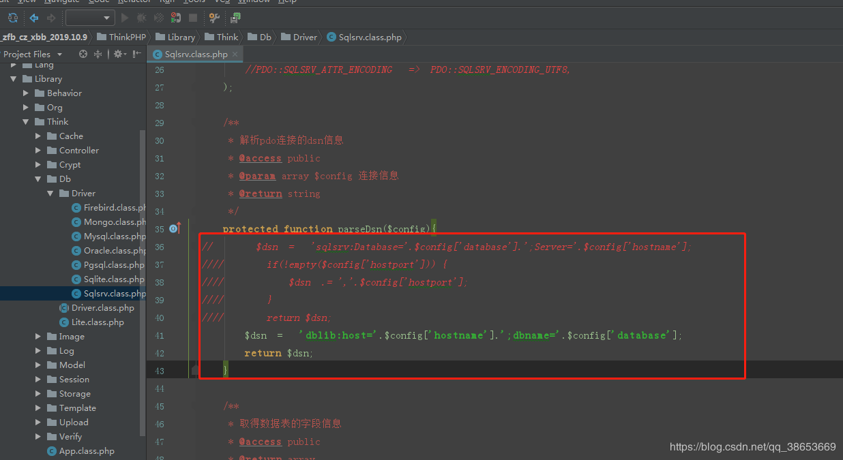Close the Sqlsrv.class.php editor tab
843x460 pixels.
(235, 54)
